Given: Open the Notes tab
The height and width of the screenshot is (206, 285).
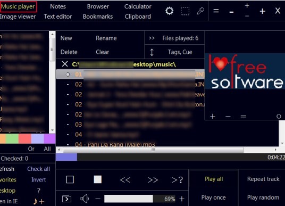Looking at the screenshot, I should (x=58, y=6).
